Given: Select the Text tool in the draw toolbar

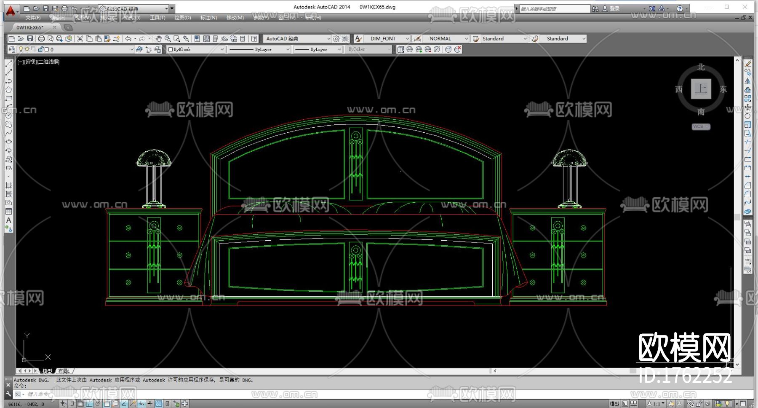Looking at the screenshot, I should tap(8, 220).
